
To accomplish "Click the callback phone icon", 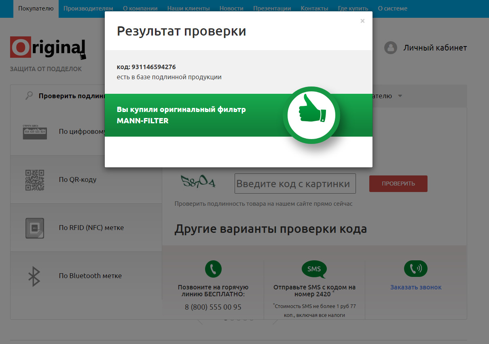I will pos(416,268).
